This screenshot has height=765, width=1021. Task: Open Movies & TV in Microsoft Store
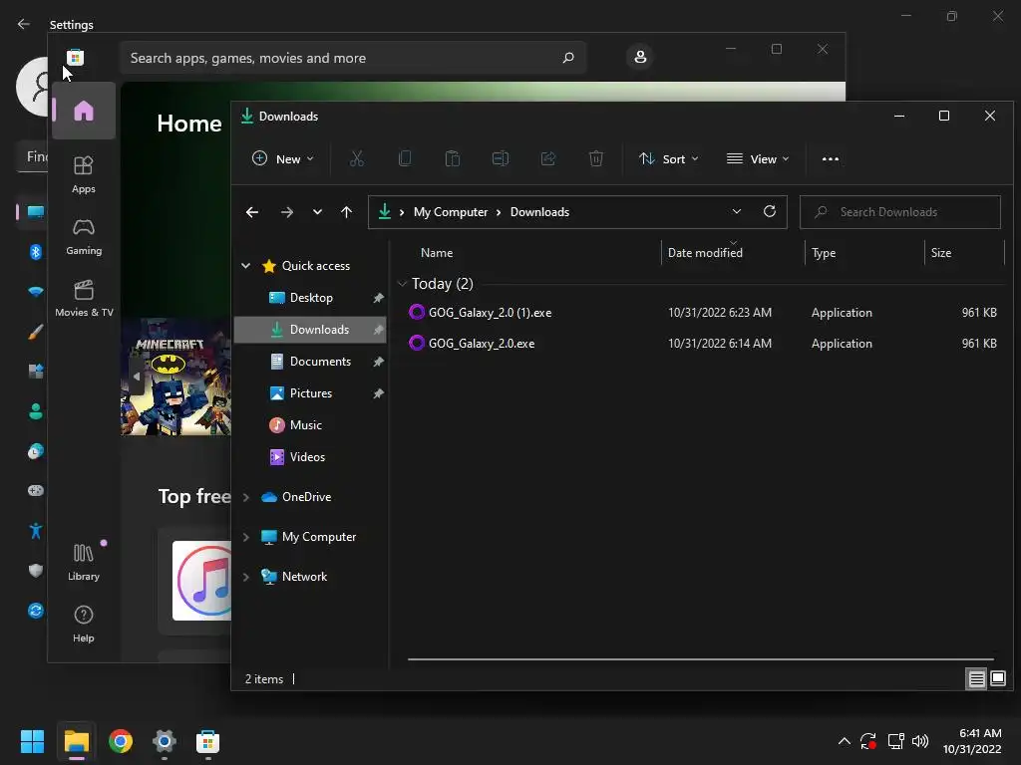tap(84, 298)
